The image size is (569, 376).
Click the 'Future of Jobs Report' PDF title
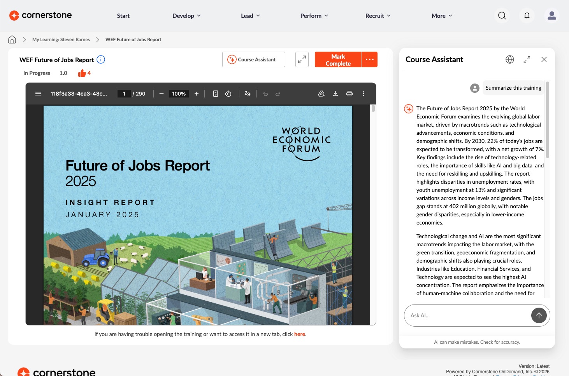pos(137,166)
